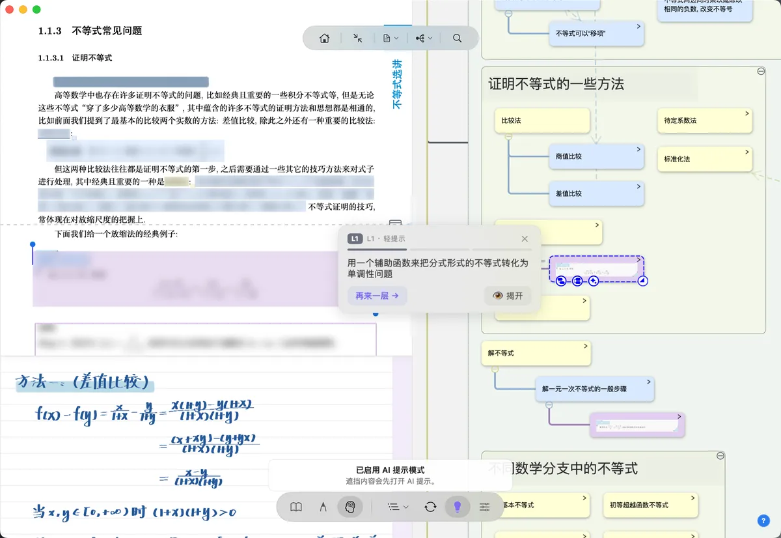Open arrow on the 初等超越函数不等式 card

click(692, 498)
